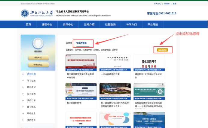Open 课程中心 in the nav bar
The image size is (208, 128).
point(47,25)
